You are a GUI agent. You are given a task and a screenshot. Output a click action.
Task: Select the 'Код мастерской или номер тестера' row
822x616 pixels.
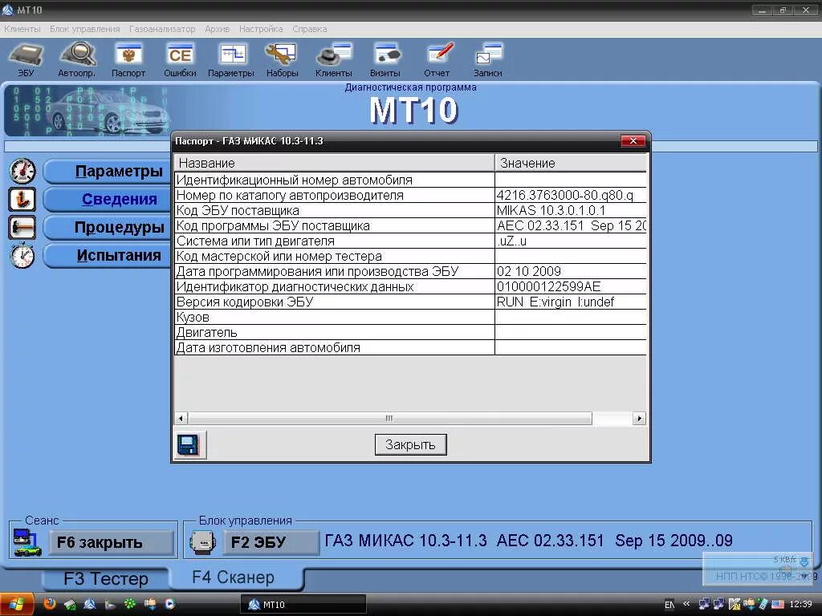click(410, 256)
